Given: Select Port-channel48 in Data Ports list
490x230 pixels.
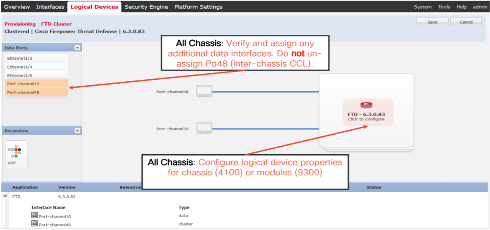Looking at the screenshot, I should coord(36,92).
